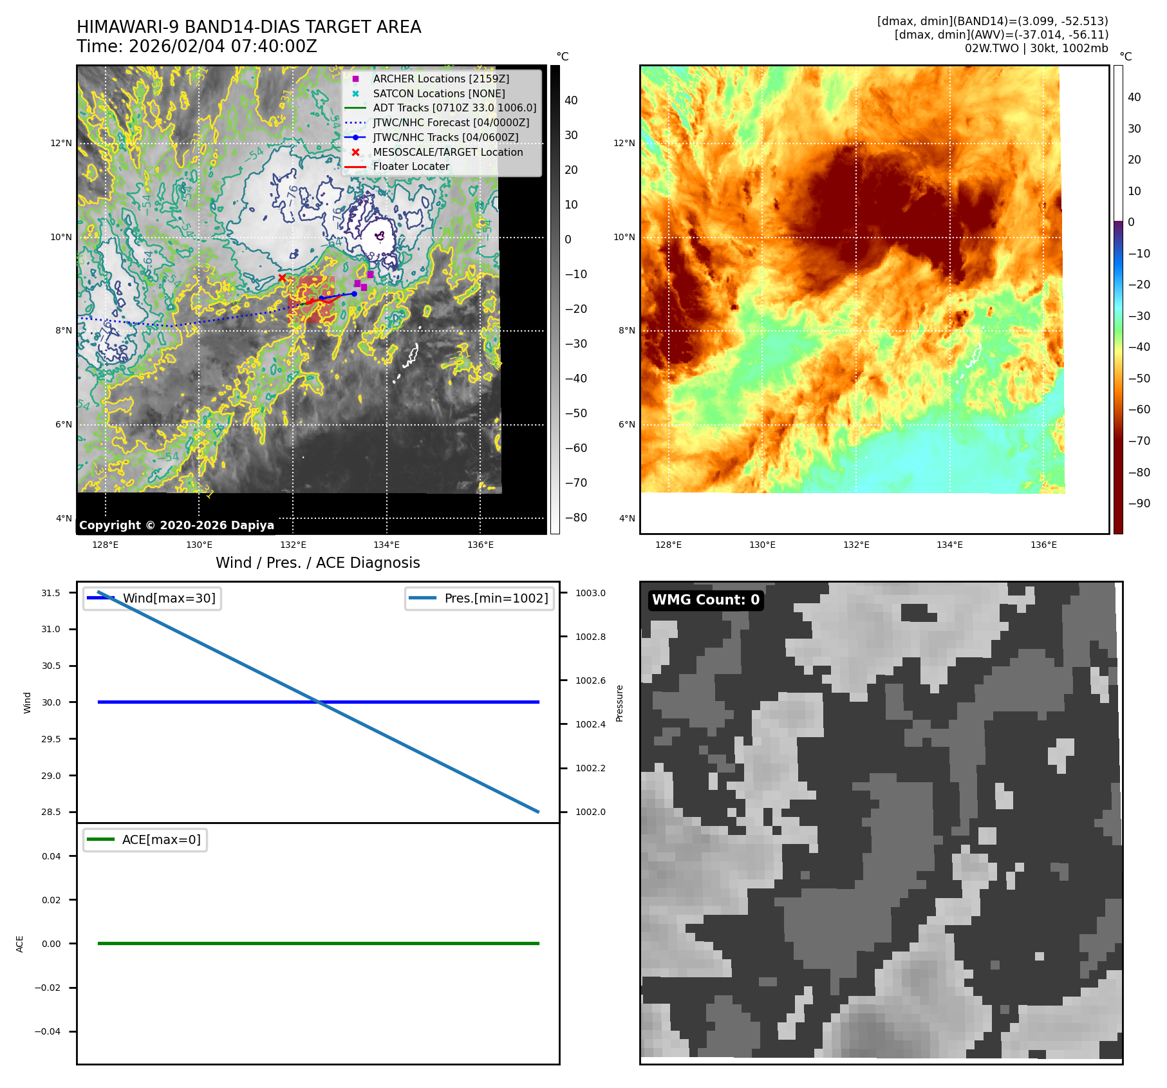
Task: Select the Pres.[min=1002] legend entry
Action: [480, 598]
